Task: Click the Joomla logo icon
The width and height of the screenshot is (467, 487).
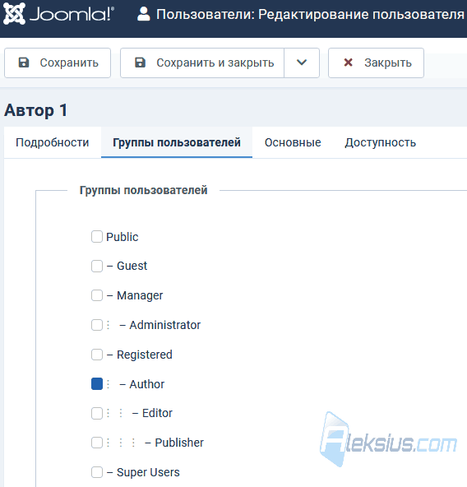Action: click(14, 14)
